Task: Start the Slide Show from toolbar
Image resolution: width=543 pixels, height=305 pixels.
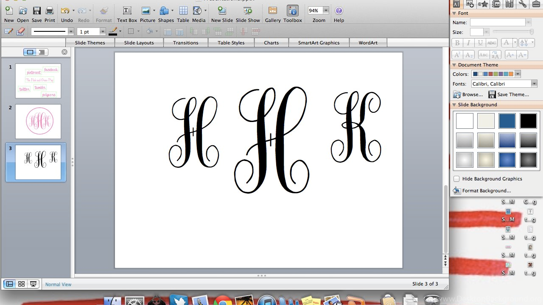Action: tap(248, 11)
